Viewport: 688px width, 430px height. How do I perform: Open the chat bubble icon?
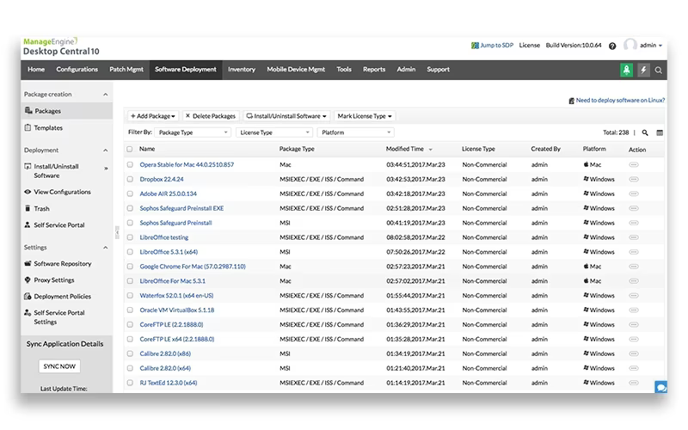pyautogui.click(x=660, y=388)
